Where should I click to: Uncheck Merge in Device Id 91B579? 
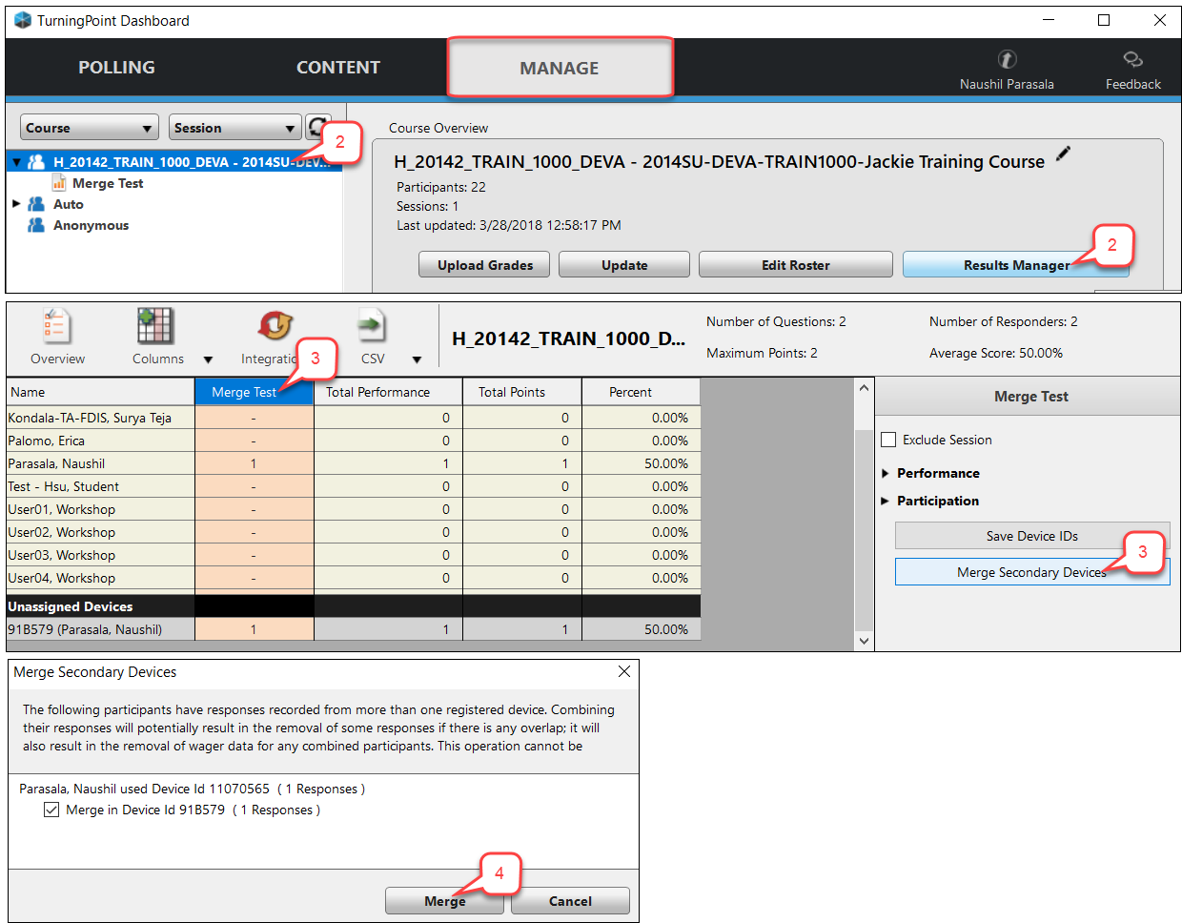tap(51, 810)
